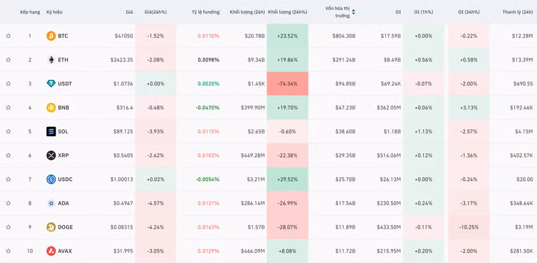The height and width of the screenshot is (263, 537).
Task: Click ETH price $2423.35
Action: point(121,59)
